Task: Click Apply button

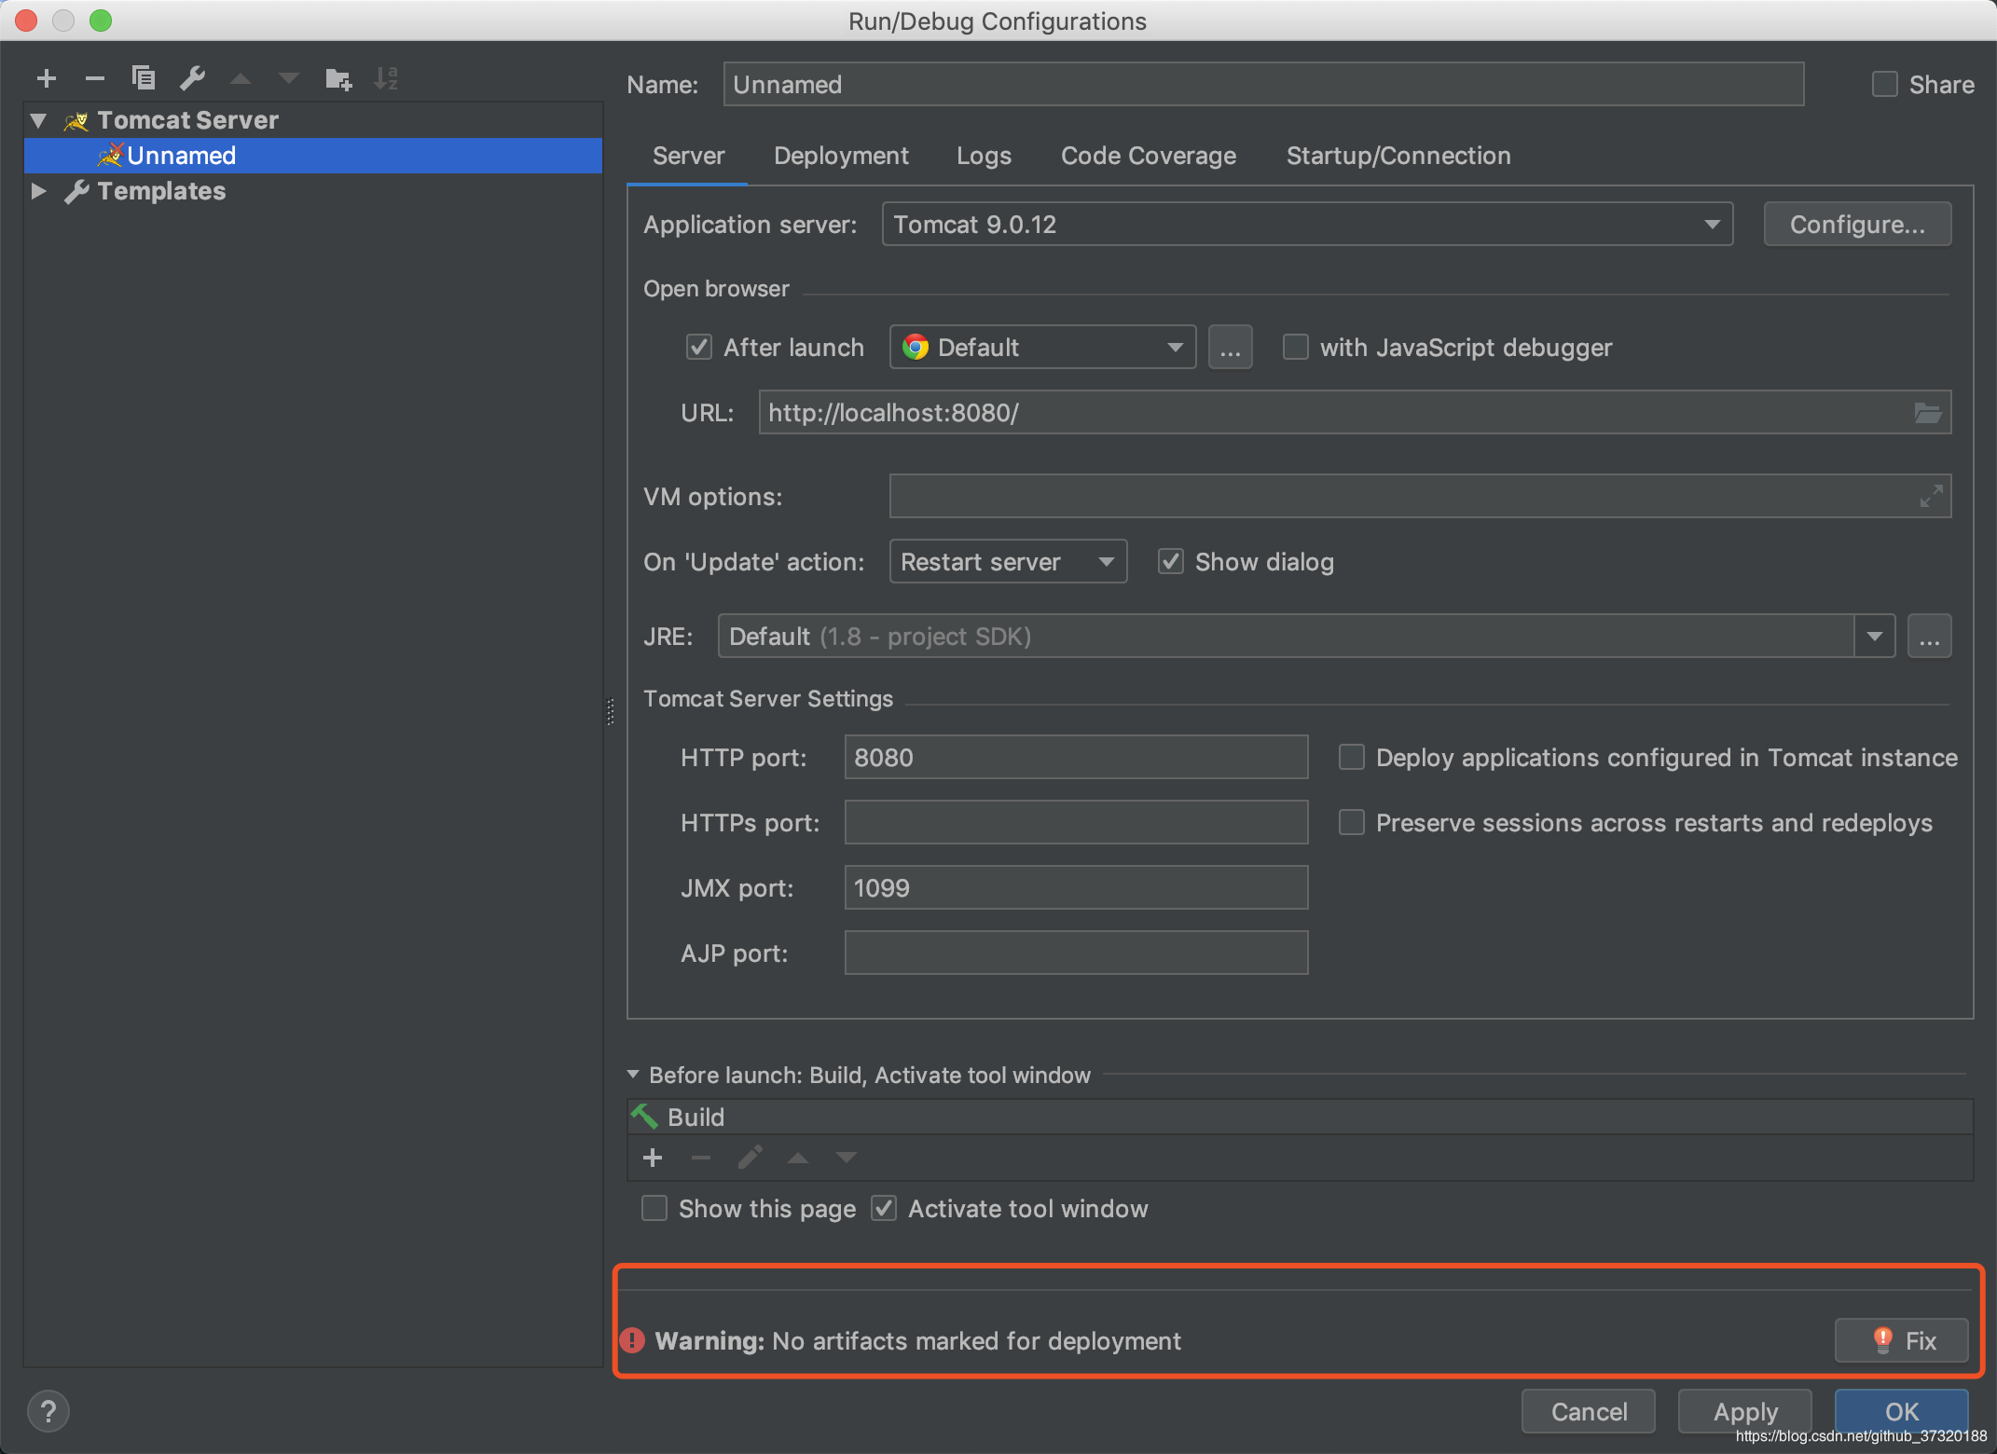Action: [x=1745, y=1411]
